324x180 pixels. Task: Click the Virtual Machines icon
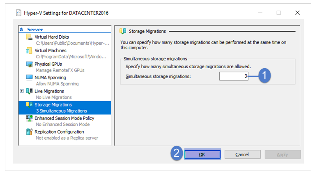tap(29, 51)
